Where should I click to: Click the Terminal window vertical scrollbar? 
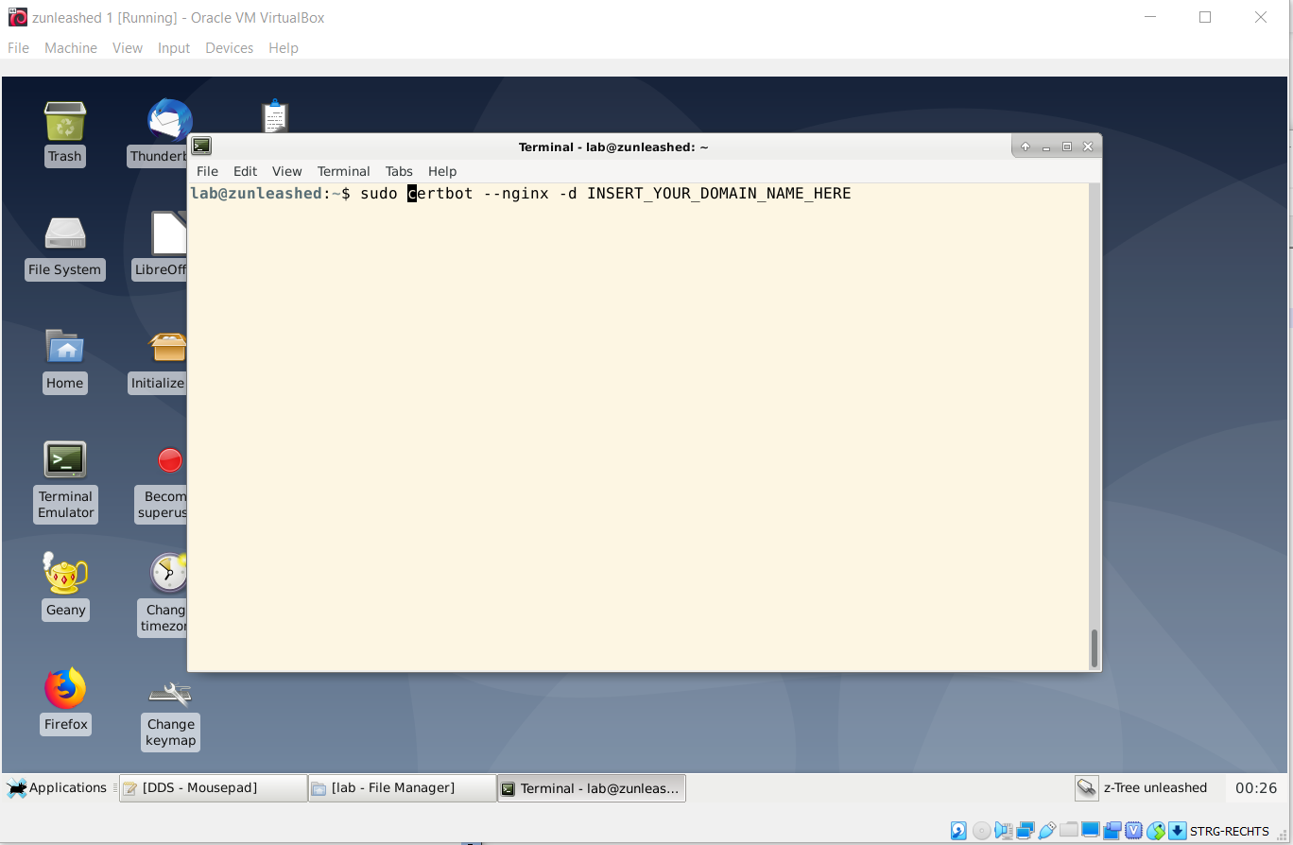tap(1095, 648)
